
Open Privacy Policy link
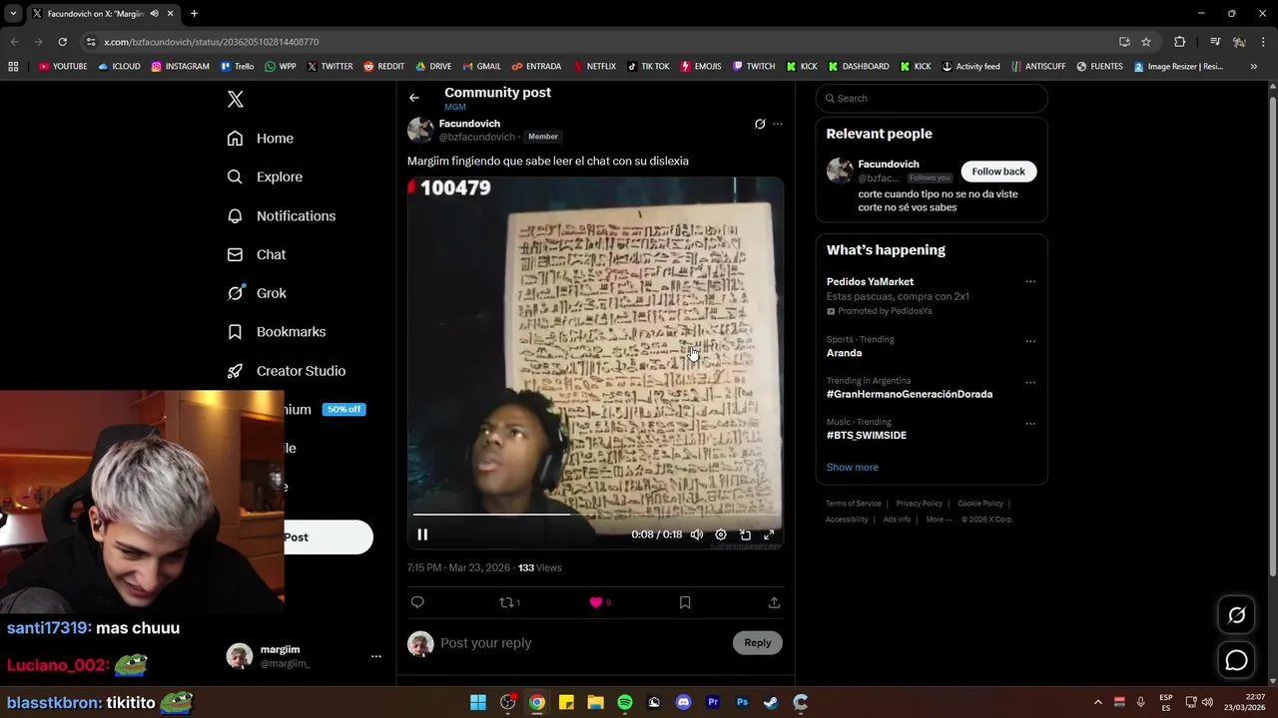919,504
